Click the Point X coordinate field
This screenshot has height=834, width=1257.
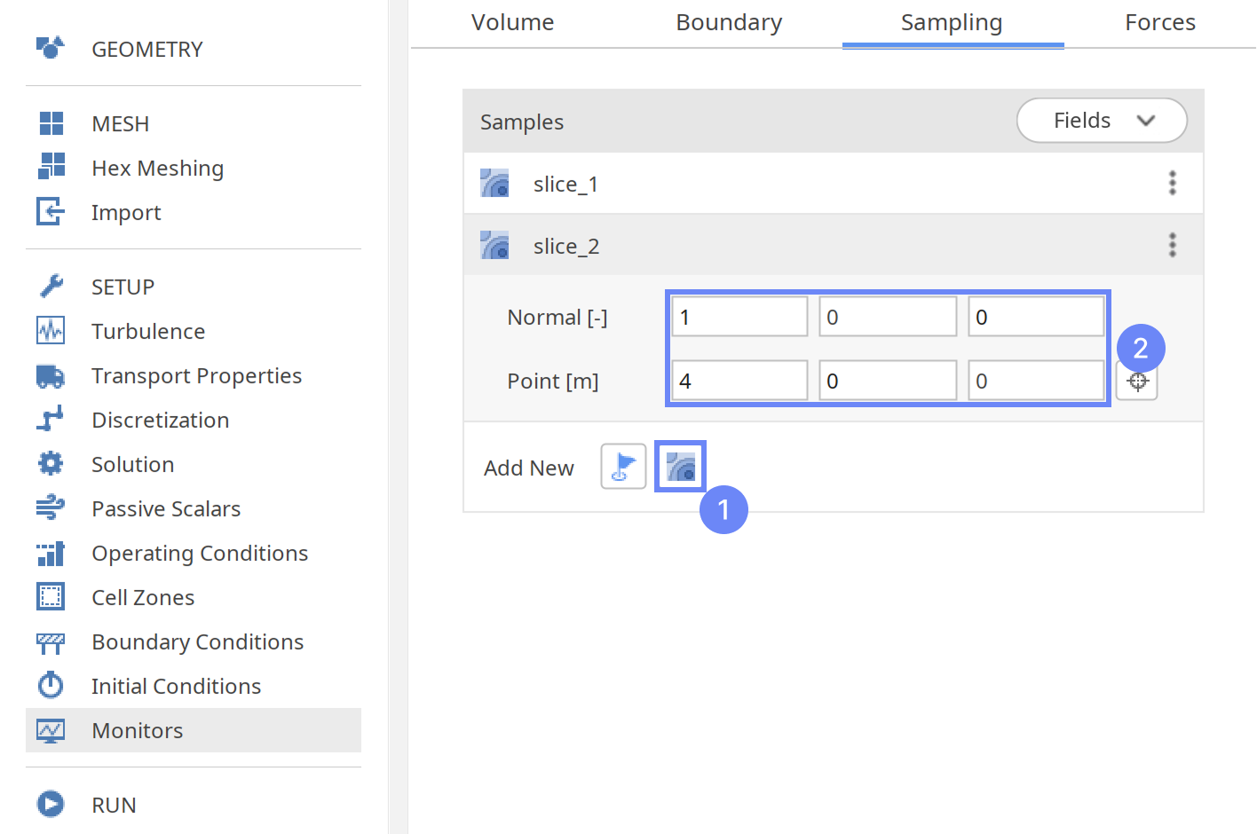coord(739,382)
